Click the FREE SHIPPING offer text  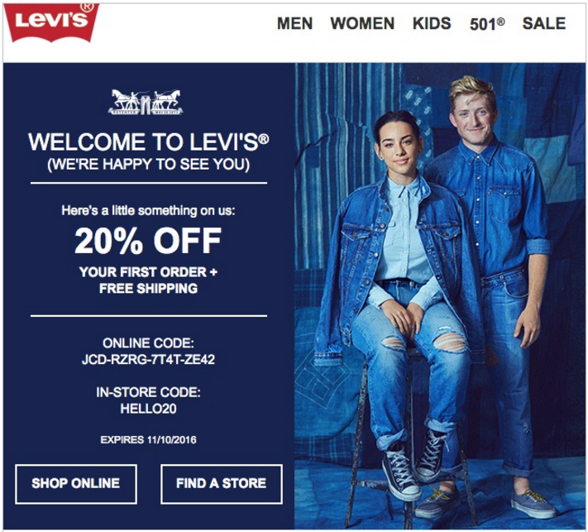(x=149, y=289)
